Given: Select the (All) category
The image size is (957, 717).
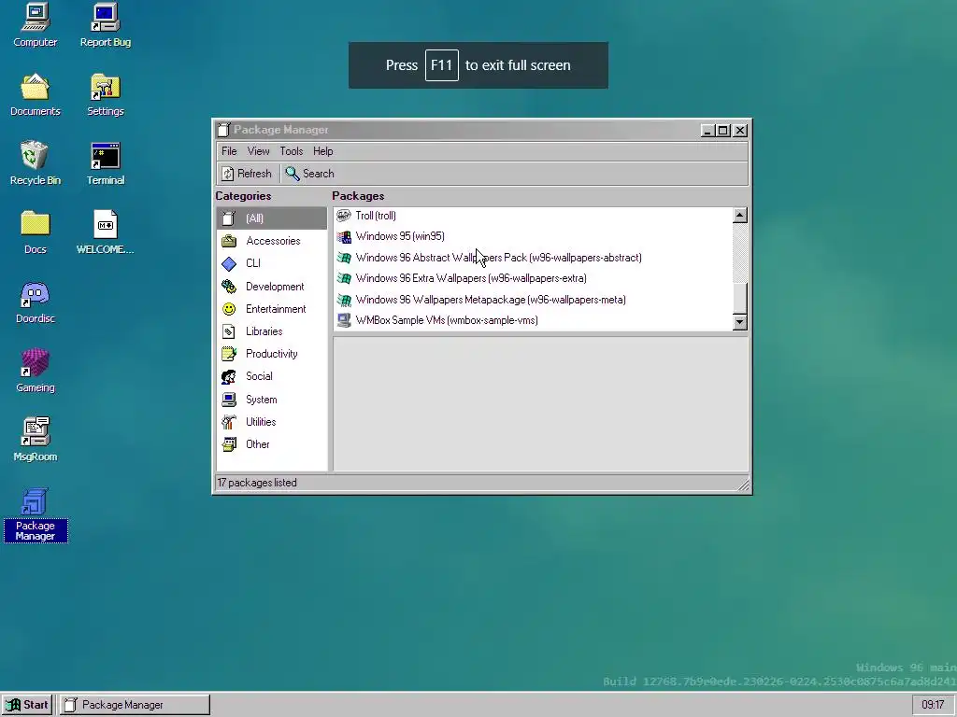Looking at the screenshot, I should 271,218.
